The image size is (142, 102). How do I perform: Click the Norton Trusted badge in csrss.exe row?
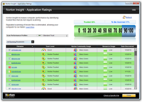[43, 84]
